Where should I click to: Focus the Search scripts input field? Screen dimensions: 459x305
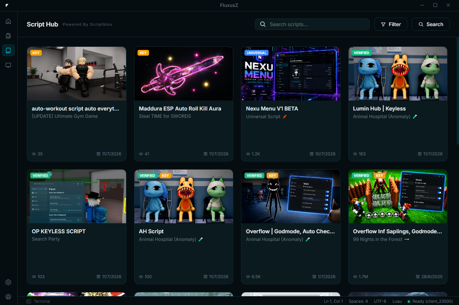(x=312, y=24)
